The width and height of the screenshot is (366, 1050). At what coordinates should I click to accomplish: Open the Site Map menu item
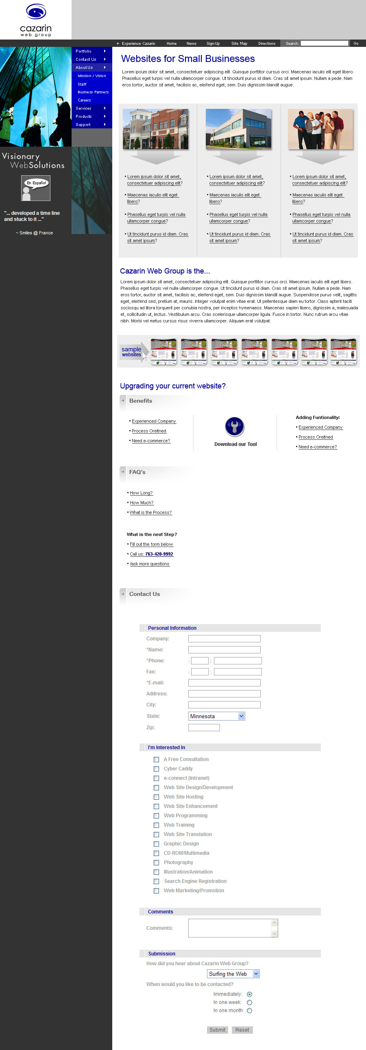[239, 44]
